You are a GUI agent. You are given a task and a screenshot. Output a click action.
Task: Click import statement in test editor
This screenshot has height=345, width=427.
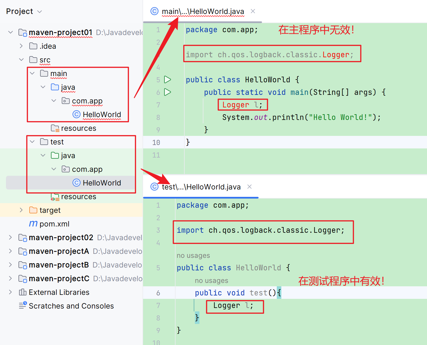pos(261,230)
